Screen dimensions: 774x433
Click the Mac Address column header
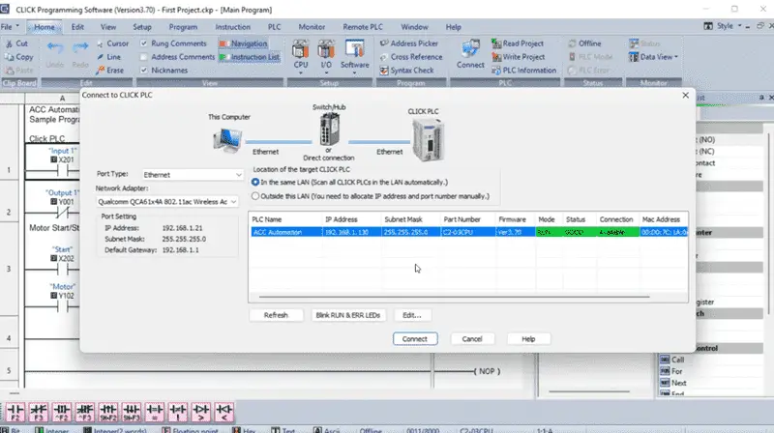[x=664, y=219]
